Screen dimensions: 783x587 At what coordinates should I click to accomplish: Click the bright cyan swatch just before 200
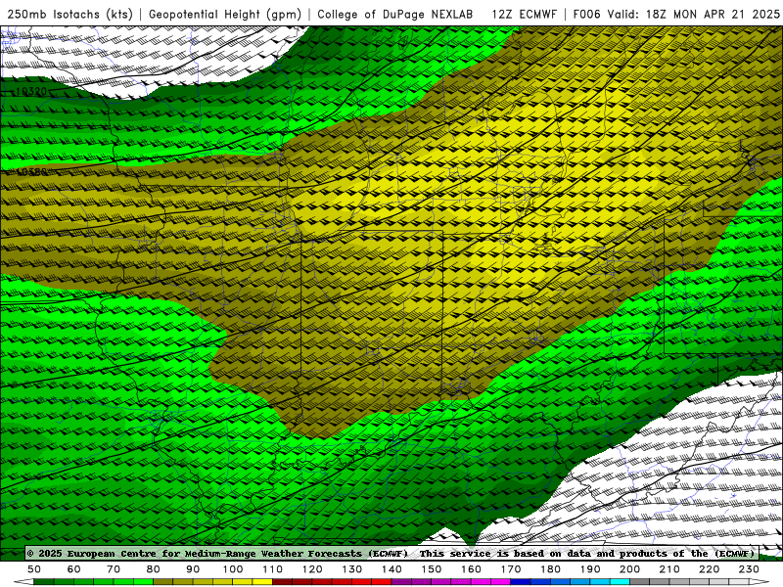click(620, 582)
